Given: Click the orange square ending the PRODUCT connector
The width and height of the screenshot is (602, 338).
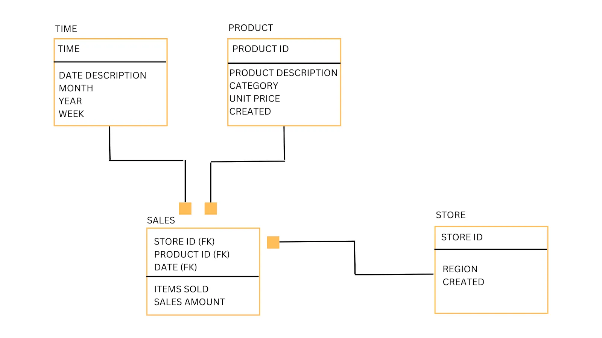Looking at the screenshot, I should (x=211, y=208).
